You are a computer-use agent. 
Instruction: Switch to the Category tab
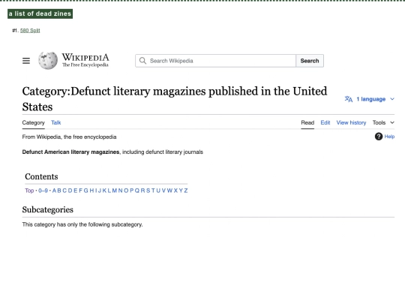pos(33,122)
